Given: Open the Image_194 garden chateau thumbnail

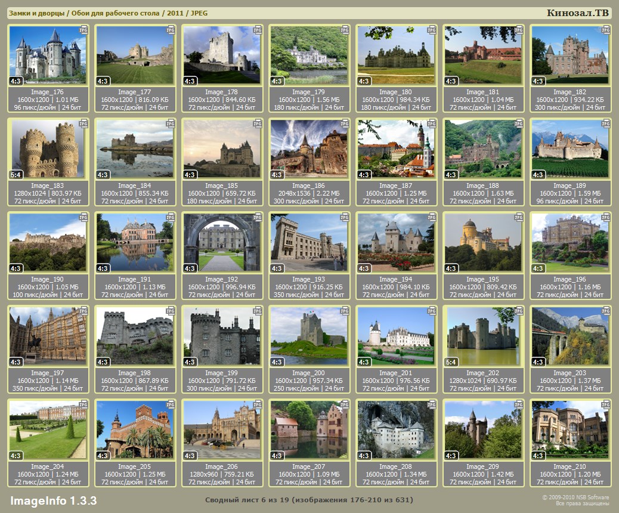Looking at the screenshot, I should pos(396,242).
